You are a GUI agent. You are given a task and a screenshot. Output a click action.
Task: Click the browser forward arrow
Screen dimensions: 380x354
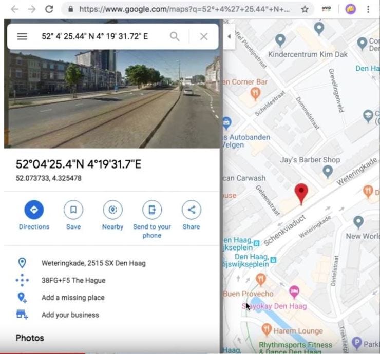[32, 9]
